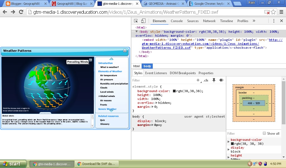
Task: Show hidden system tray icons
Action: (250, 164)
